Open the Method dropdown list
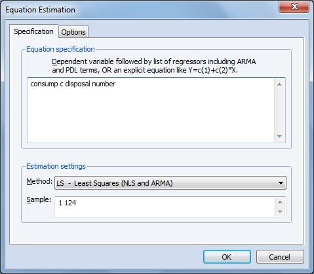 point(170,183)
